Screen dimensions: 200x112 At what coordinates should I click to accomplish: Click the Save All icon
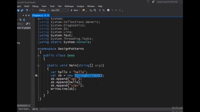(22, 10)
